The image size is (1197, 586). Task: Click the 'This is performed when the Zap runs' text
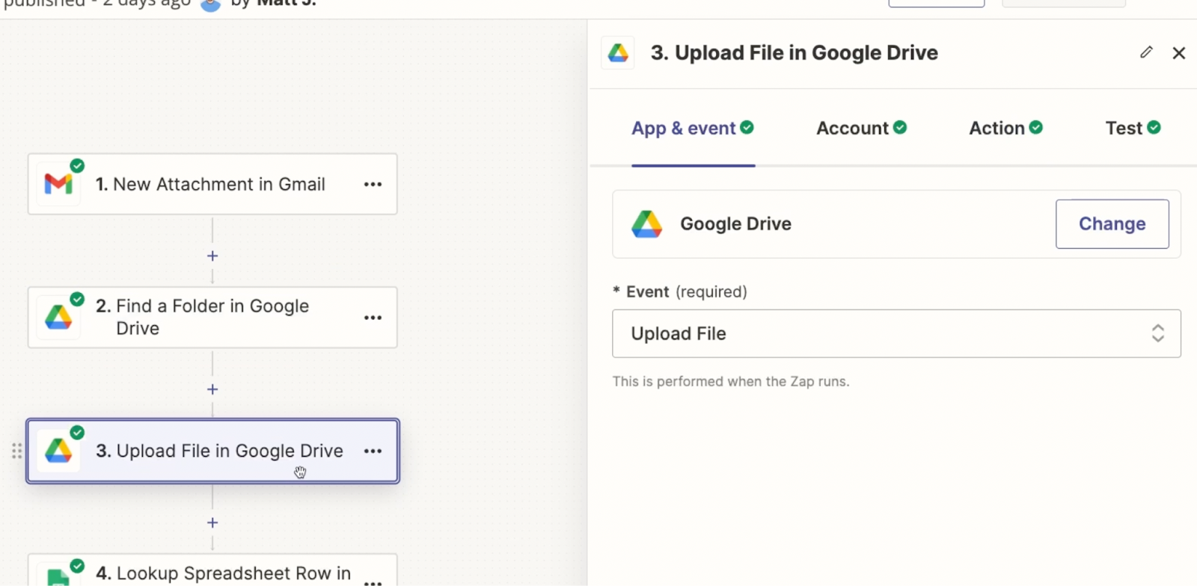point(731,381)
